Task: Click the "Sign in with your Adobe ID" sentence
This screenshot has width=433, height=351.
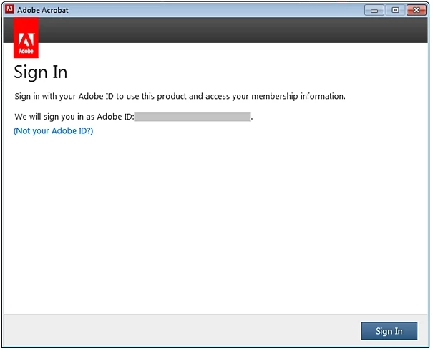Action: coord(180,96)
